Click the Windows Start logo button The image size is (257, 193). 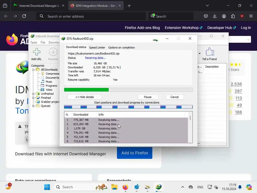[x=47, y=187]
